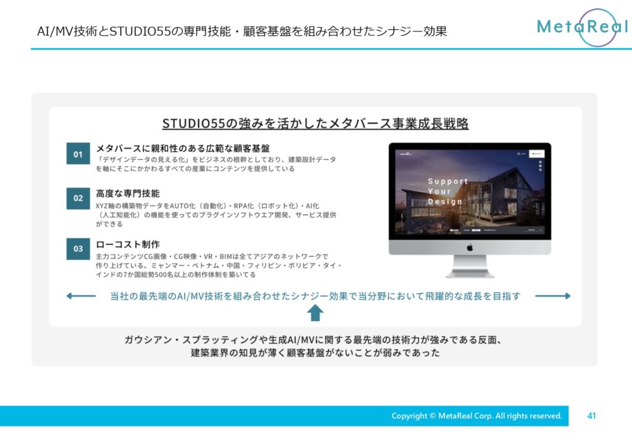632x447 pixels.
Task: Click the teal line 当社の最先端のAI/MV技術を組み合わせた
Action: 315,296
